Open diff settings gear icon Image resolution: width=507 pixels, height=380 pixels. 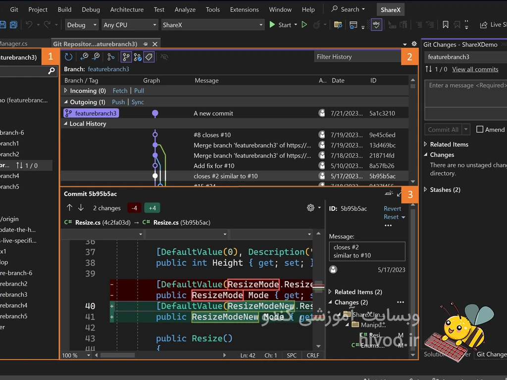(x=310, y=208)
